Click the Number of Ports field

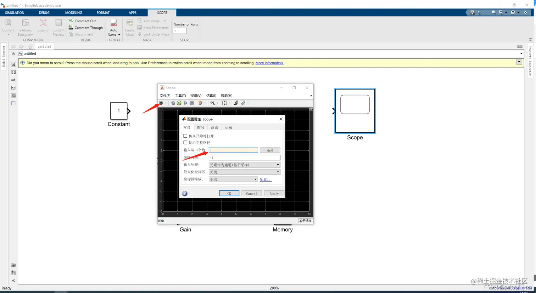coord(179,31)
